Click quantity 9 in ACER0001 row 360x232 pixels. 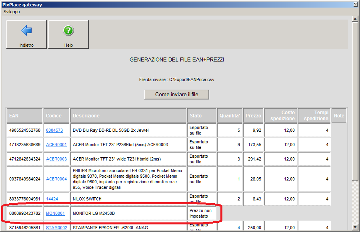pyautogui.click(x=238, y=145)
